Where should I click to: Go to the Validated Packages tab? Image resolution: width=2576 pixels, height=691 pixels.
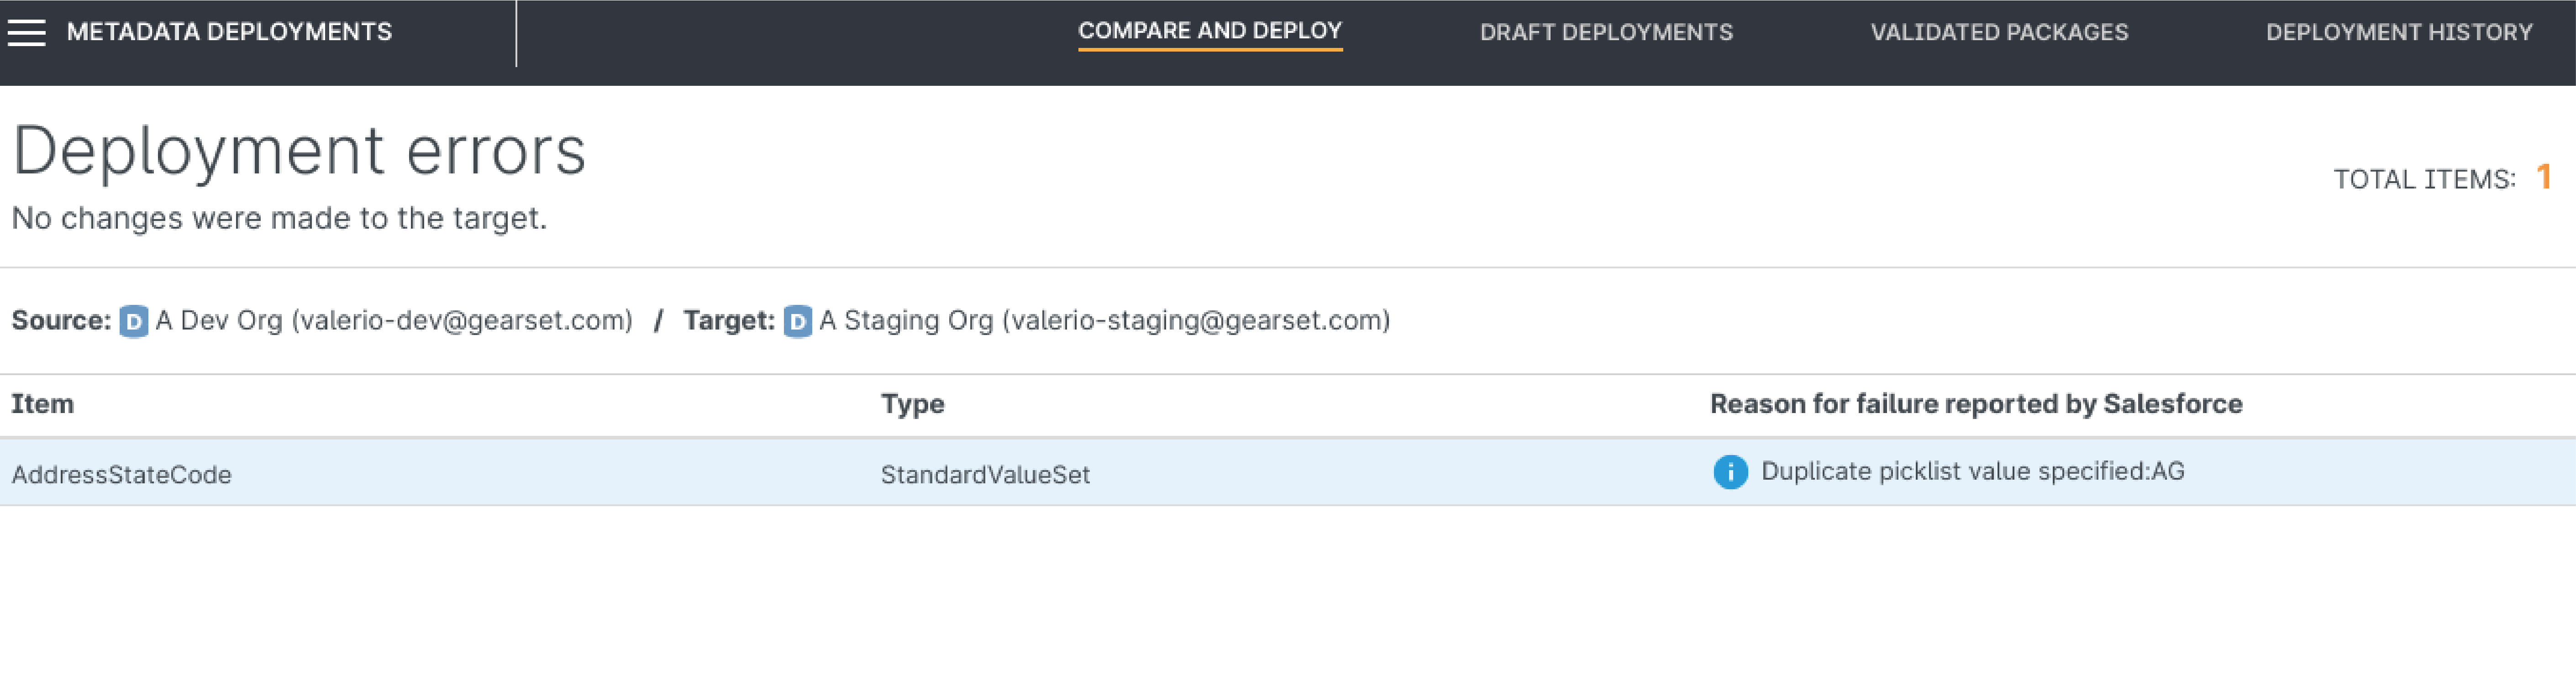(x=1999, y=33)
